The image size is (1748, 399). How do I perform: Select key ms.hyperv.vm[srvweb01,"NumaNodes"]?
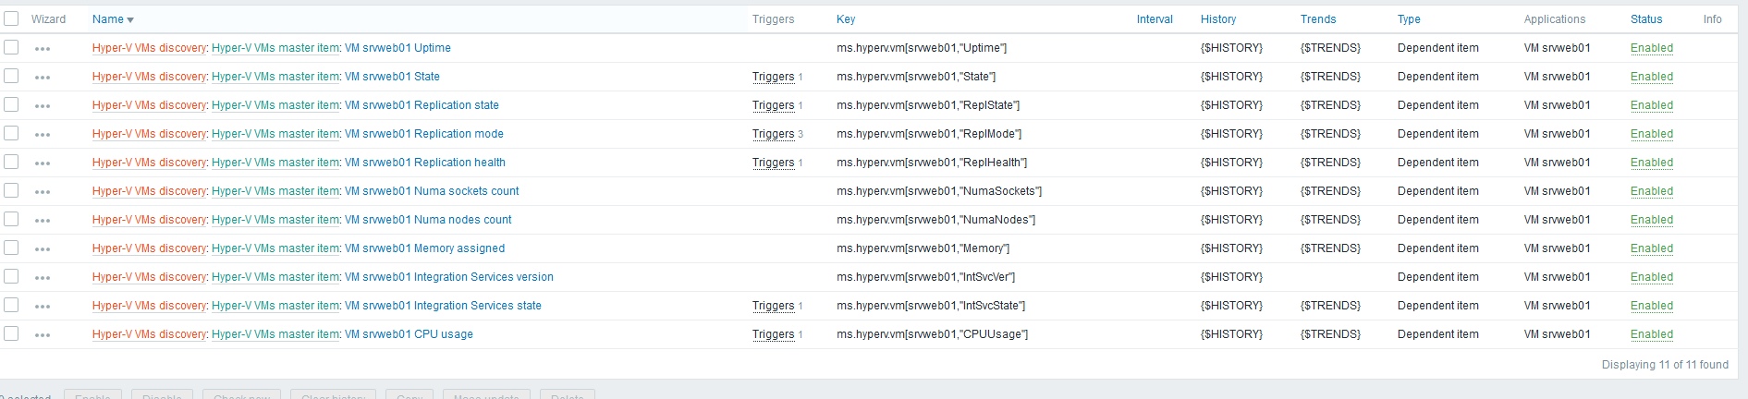[935, 220]
